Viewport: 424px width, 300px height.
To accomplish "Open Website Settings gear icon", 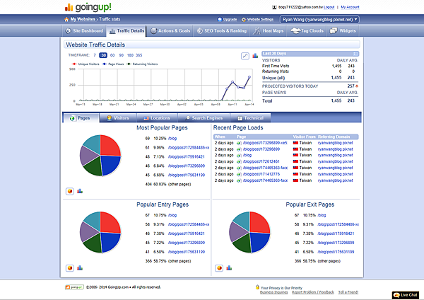I will click(x=244, y=20).
